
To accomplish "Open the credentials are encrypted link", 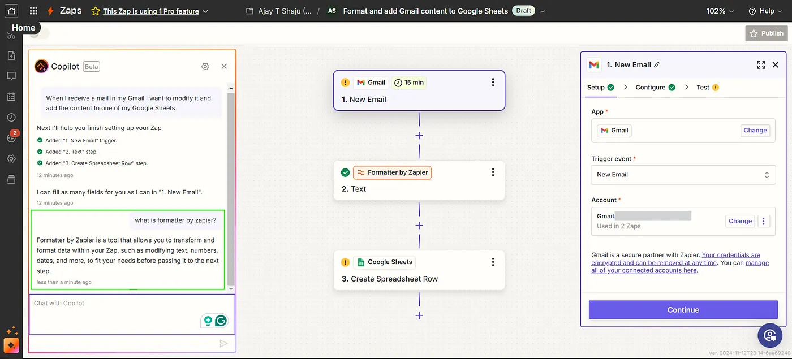I will click(675, 259).
